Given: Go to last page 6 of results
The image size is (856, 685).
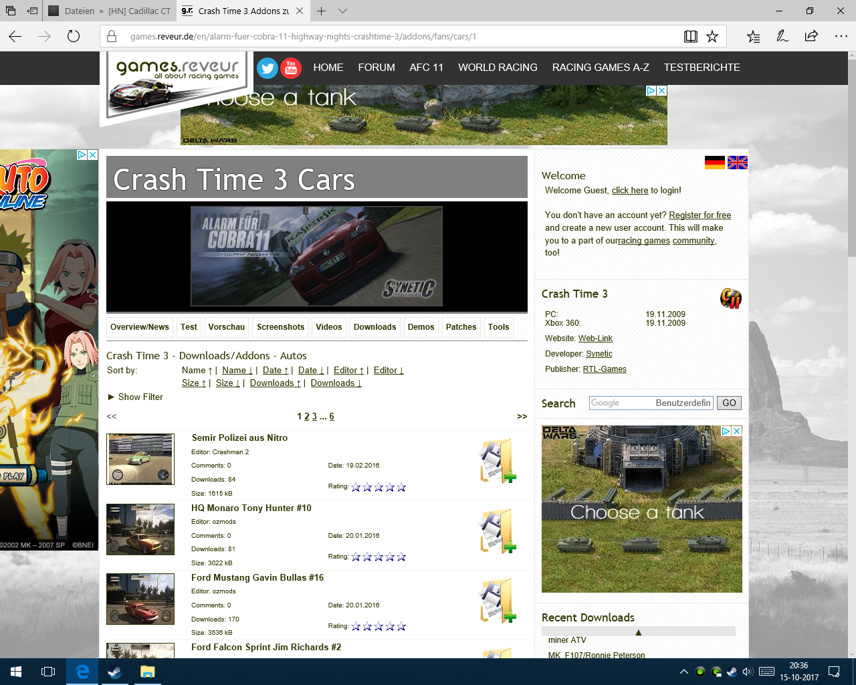Looking at the screenshot, I should tap(332, 417).
